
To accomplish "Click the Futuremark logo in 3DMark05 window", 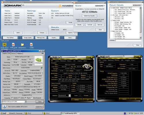I will 60,6.
